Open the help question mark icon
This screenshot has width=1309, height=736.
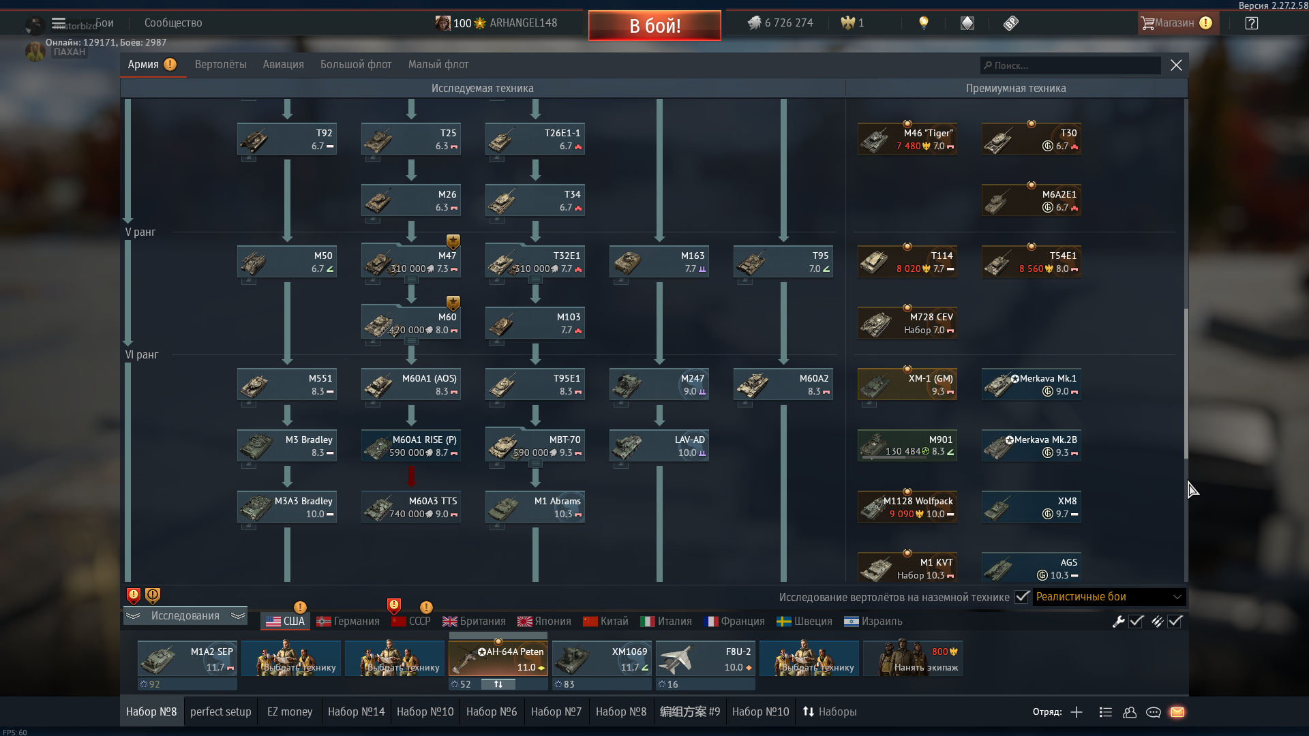(1251, 23)
